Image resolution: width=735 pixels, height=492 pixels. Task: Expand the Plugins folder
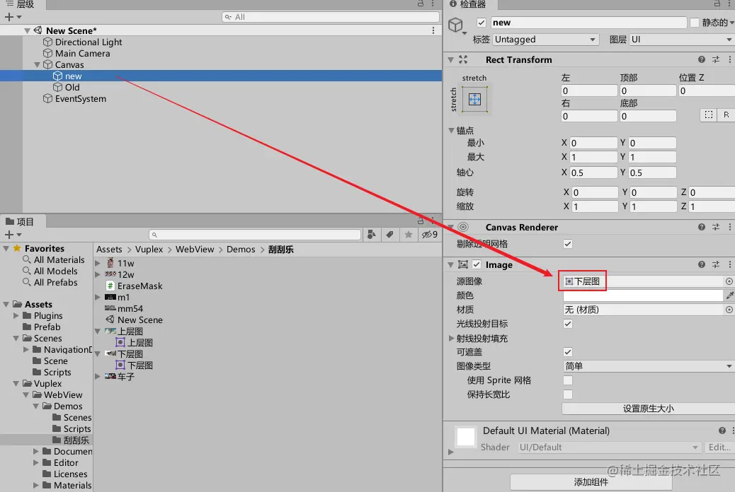point(16,315)
